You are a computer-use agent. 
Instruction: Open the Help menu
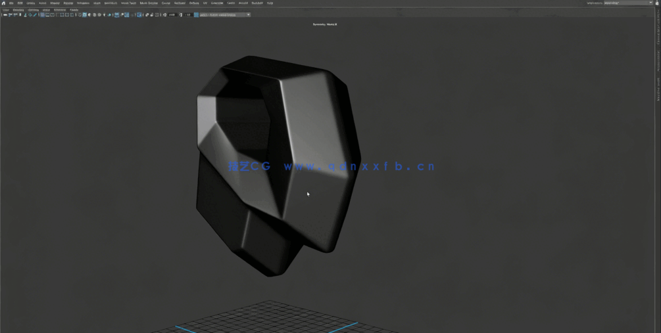270,3
